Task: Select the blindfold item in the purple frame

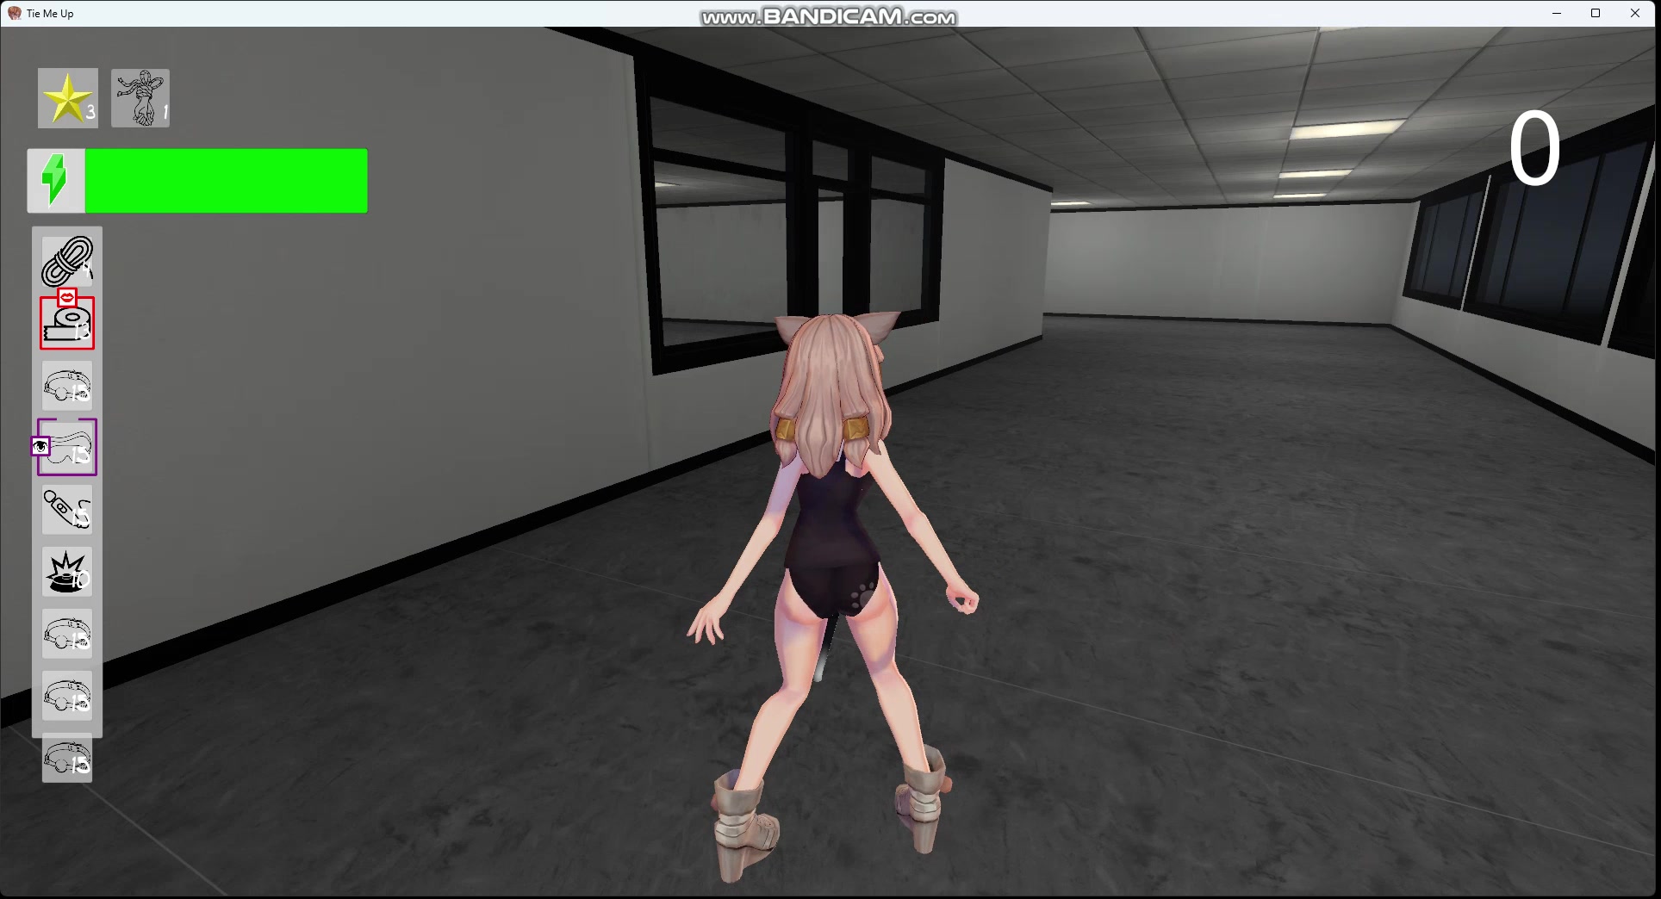Action: [67, 447]
